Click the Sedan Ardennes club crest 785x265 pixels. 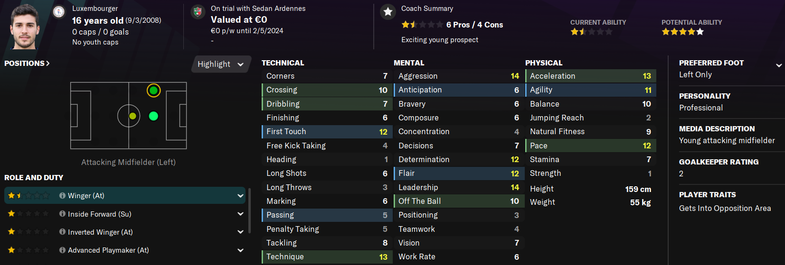pyautogui.click(x=198, y=12)
